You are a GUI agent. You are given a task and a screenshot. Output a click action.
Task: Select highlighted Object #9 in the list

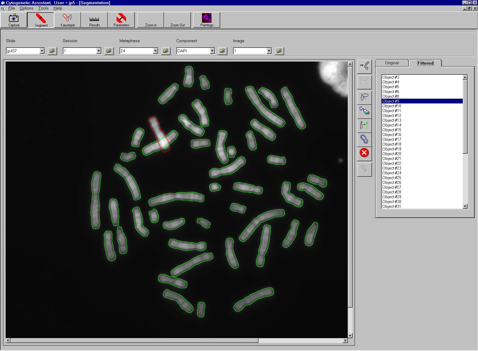coord(422,101)
